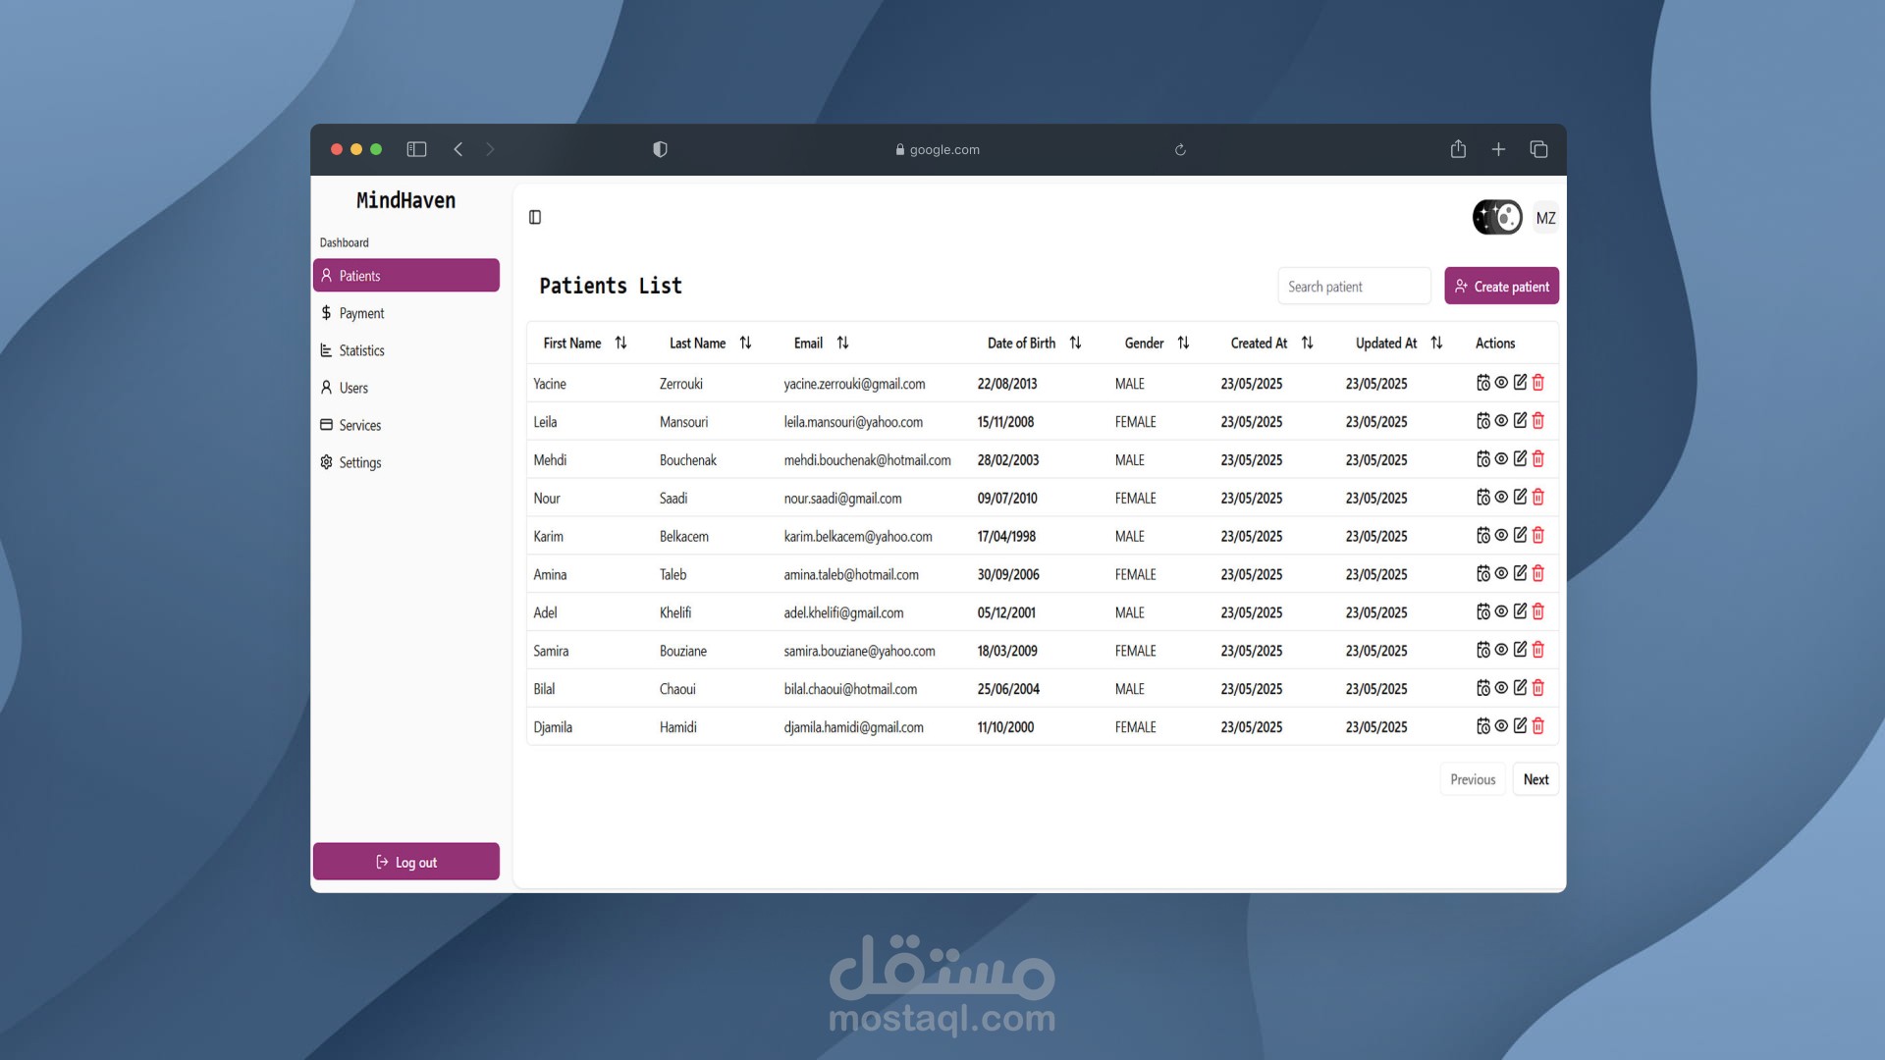View details of patient Leila Mansouri via eye icon
Image resolution: width=1885 pixels, height=1060 pixels.
click(1500, 420)
